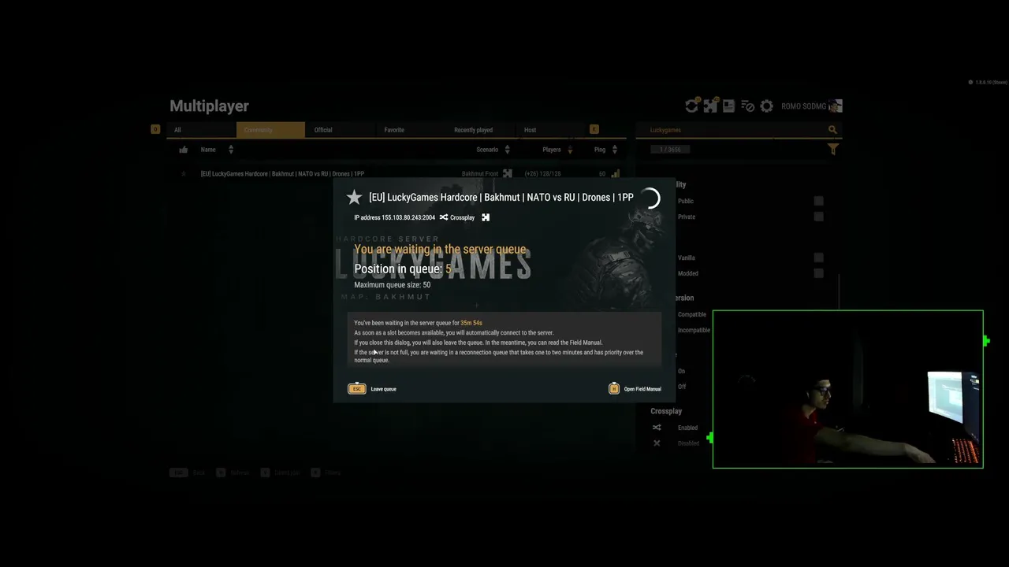Click the ping value 60 in server row

point(602,174)
